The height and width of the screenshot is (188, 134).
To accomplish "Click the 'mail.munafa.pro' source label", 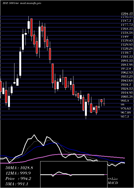I will (x=30, y=3).
